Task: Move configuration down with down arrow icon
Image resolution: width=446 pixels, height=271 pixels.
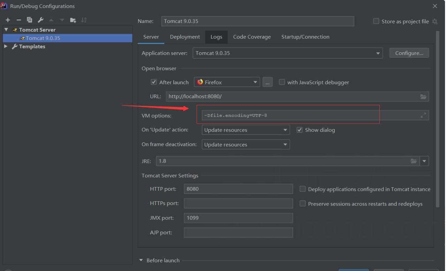Action: click(x=62, y=20)
